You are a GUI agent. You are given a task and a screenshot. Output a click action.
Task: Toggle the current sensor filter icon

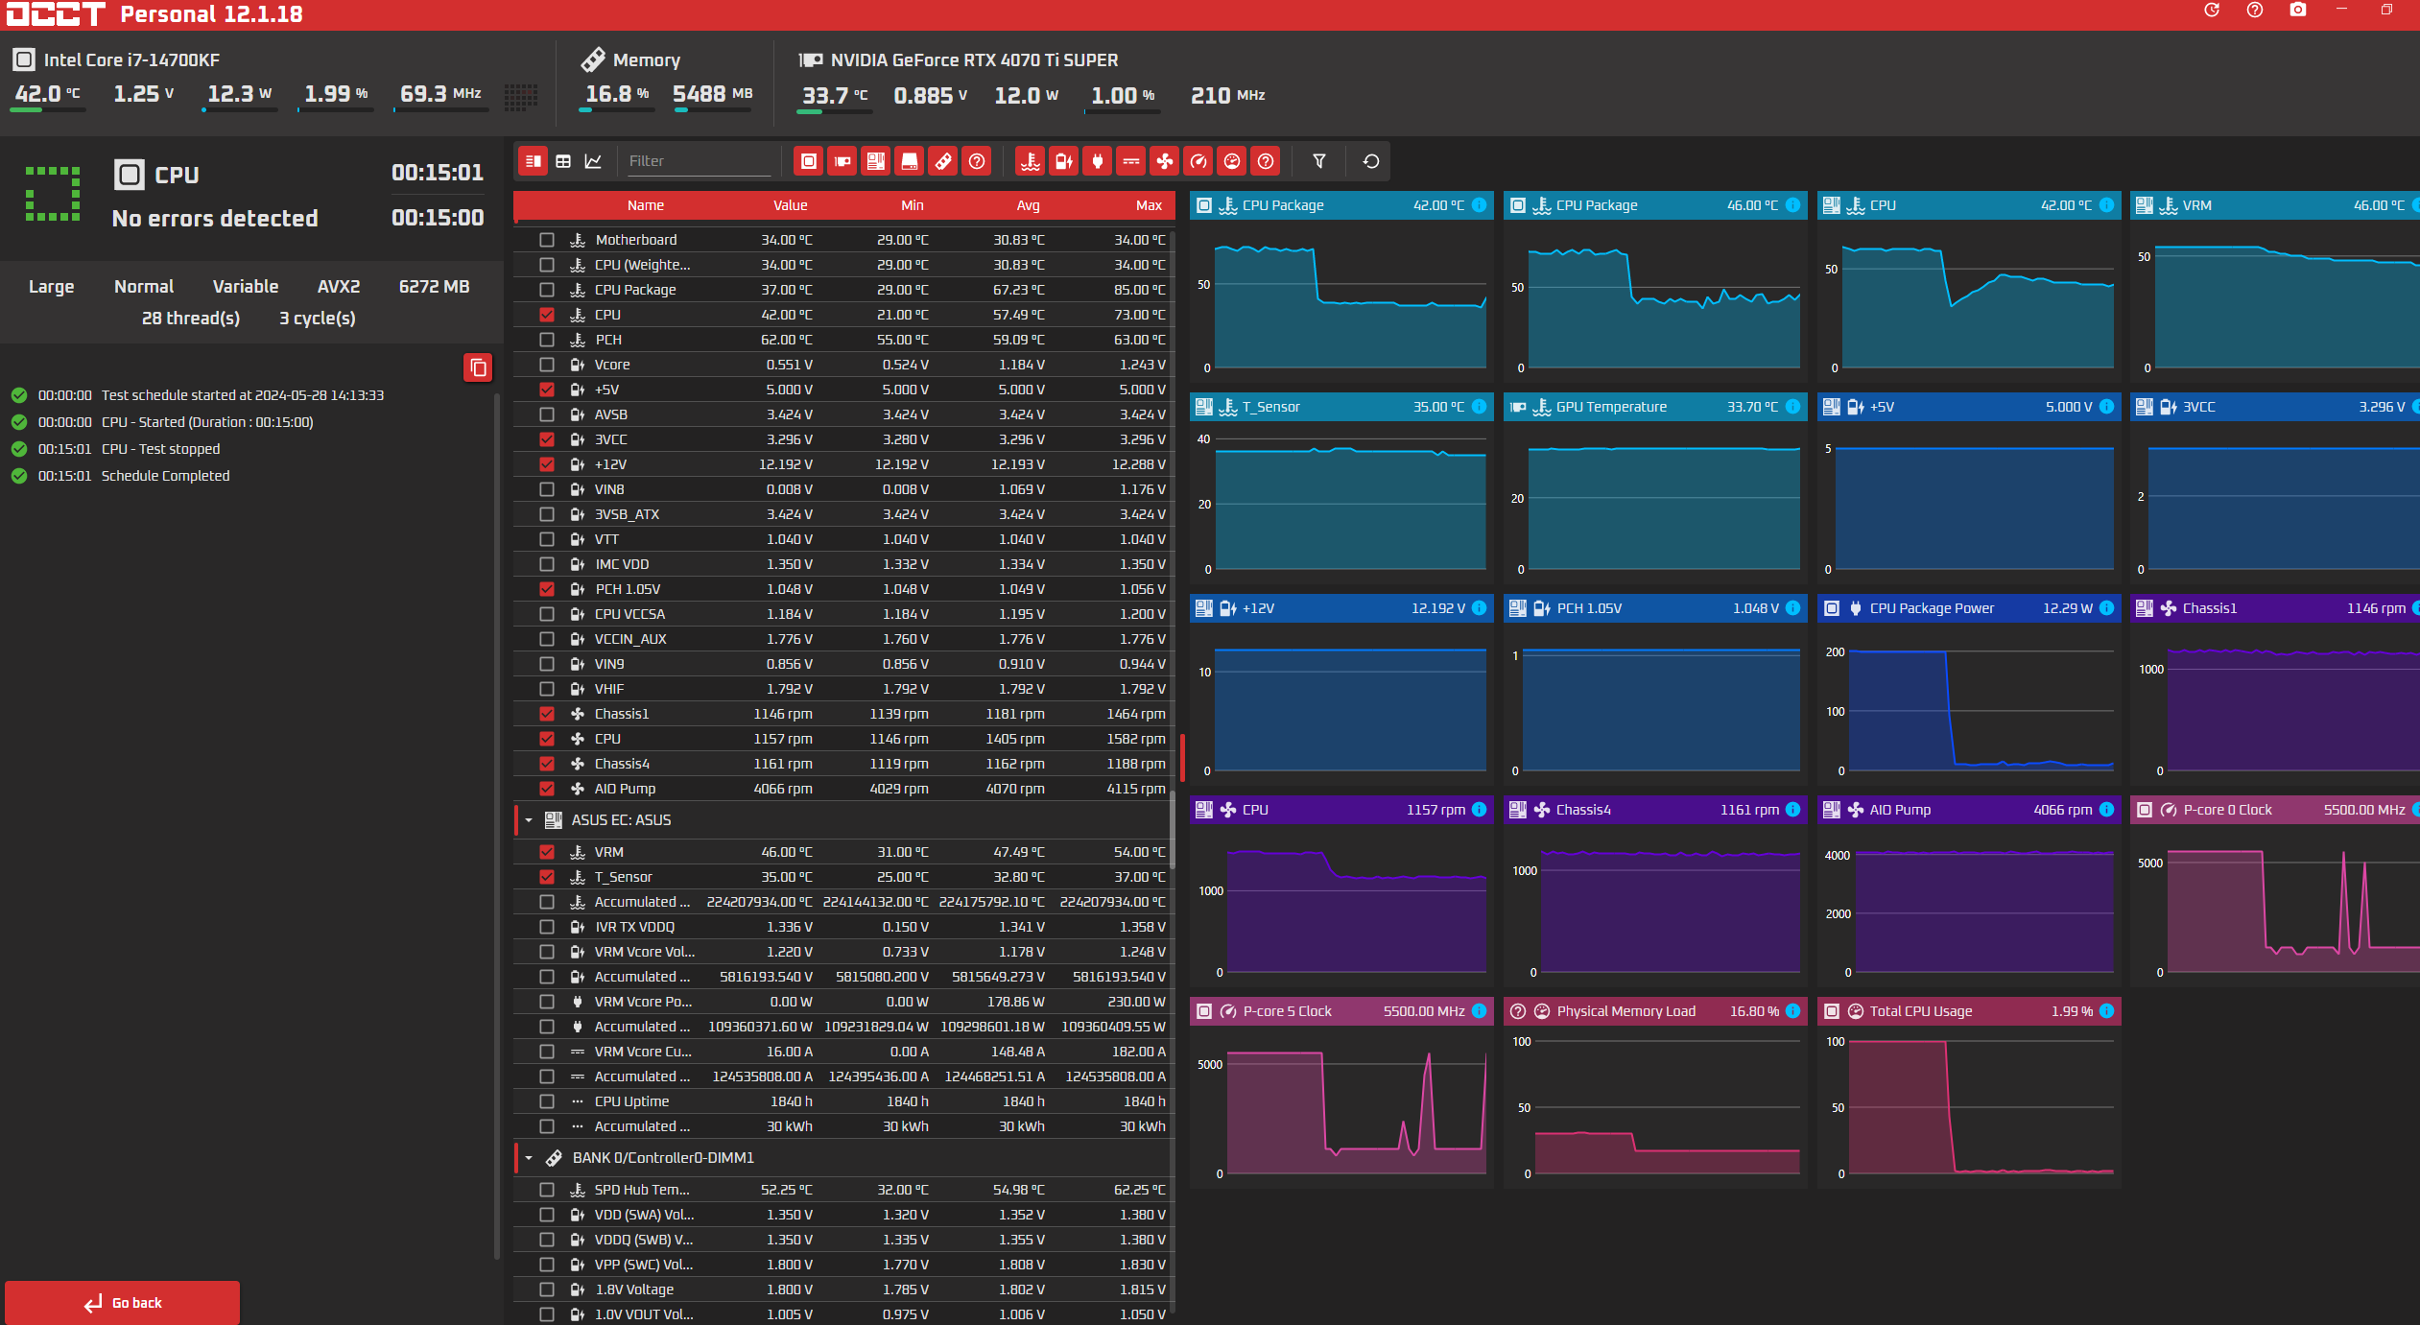[x=1131, y=161]
